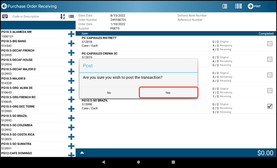Add PG10.5-DECAF FRENCH with plus icon

[x=71, y=53]
